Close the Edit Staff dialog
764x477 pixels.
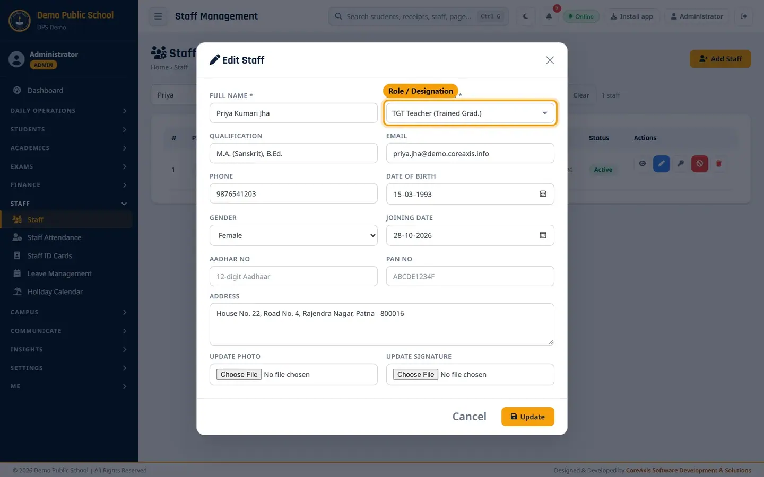tap(550, 60)
